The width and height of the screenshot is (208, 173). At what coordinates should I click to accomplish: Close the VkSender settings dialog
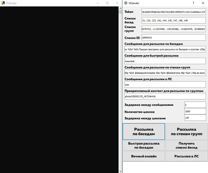[203, 3]
